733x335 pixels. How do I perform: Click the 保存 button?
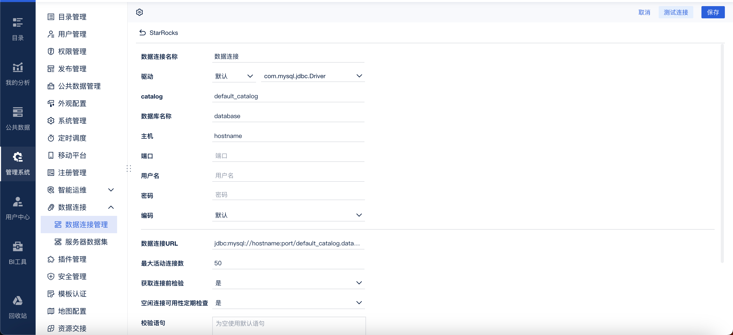(x=713, y=12)
